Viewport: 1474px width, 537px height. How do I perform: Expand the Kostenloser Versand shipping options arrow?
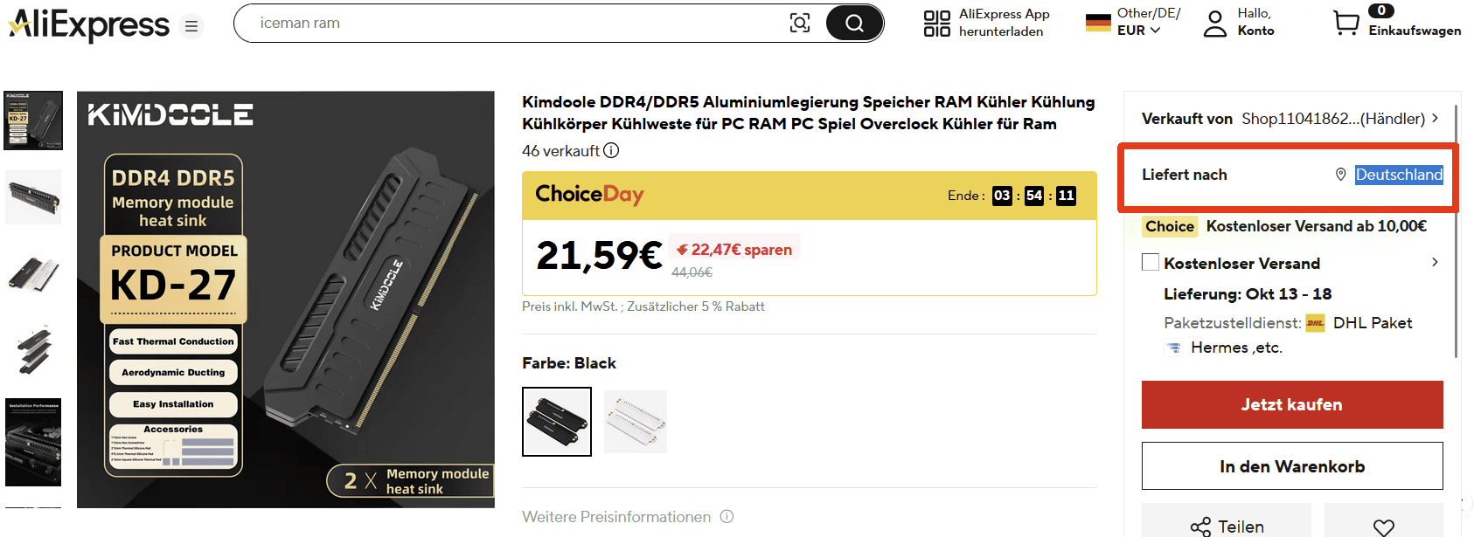coord(1435,262)
